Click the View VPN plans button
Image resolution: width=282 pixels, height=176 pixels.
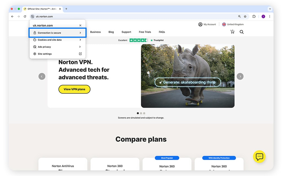pyautogui.click(x=74, y=89)
